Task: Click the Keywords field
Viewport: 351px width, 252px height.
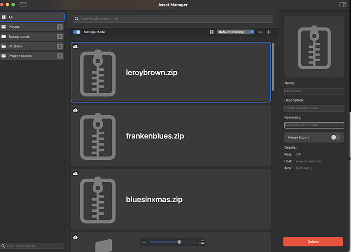Action: pos(314,125)
